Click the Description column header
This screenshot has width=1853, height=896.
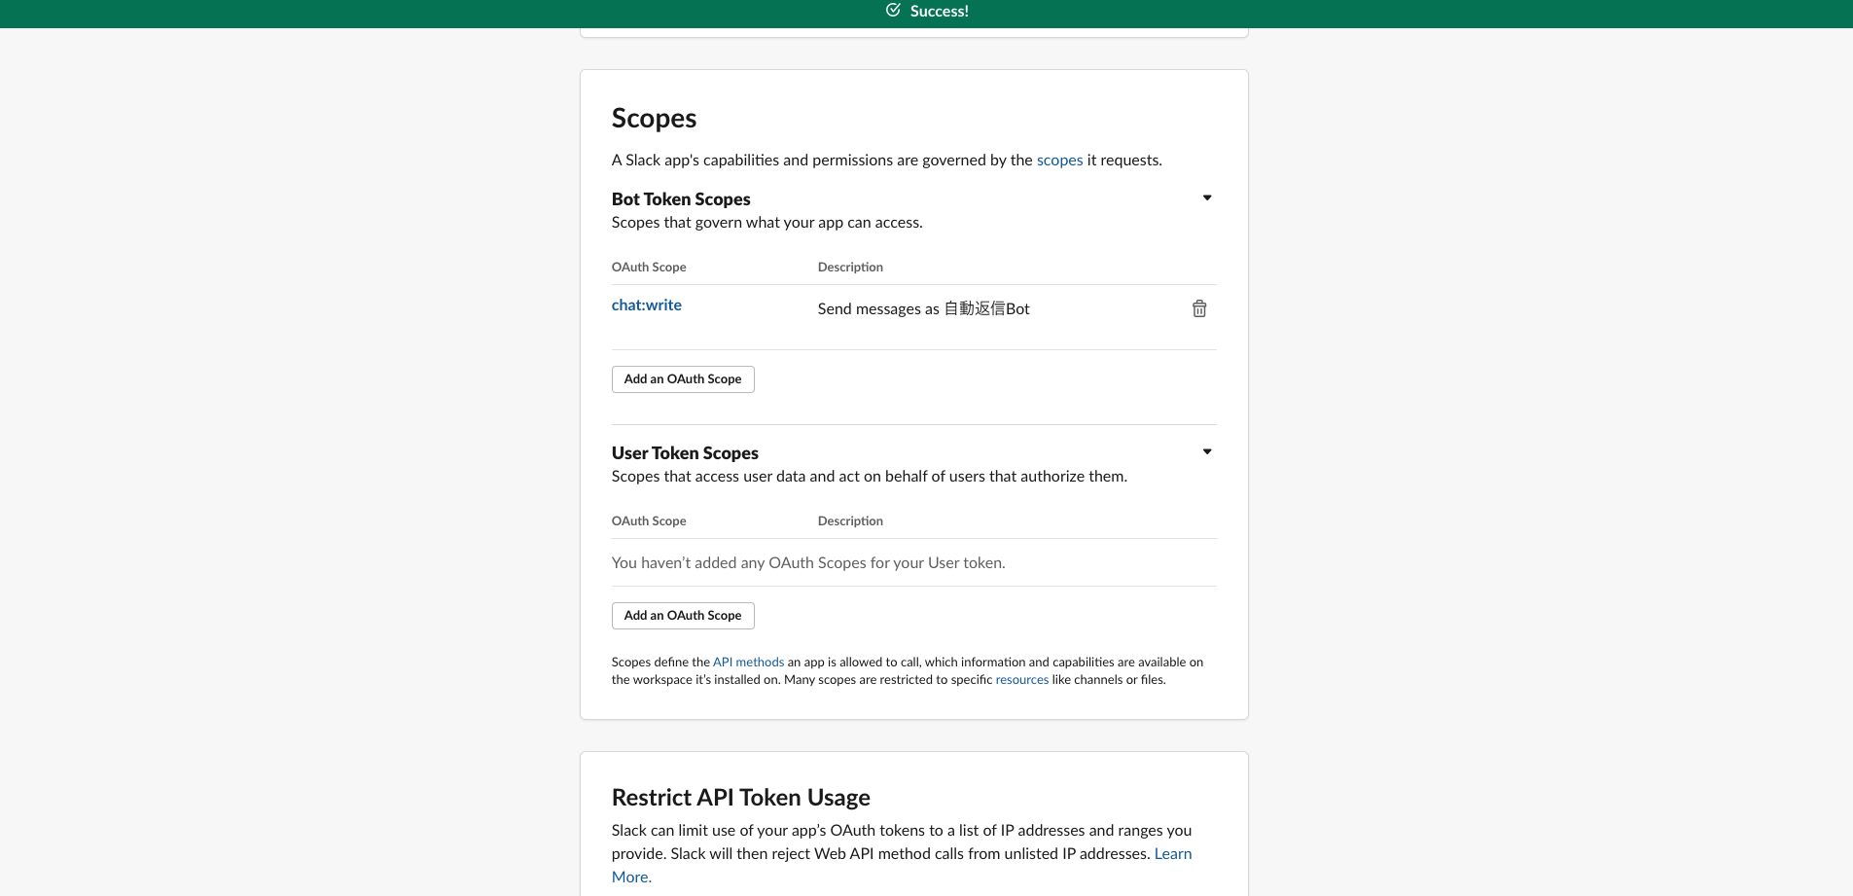click(x=849, y=267)
